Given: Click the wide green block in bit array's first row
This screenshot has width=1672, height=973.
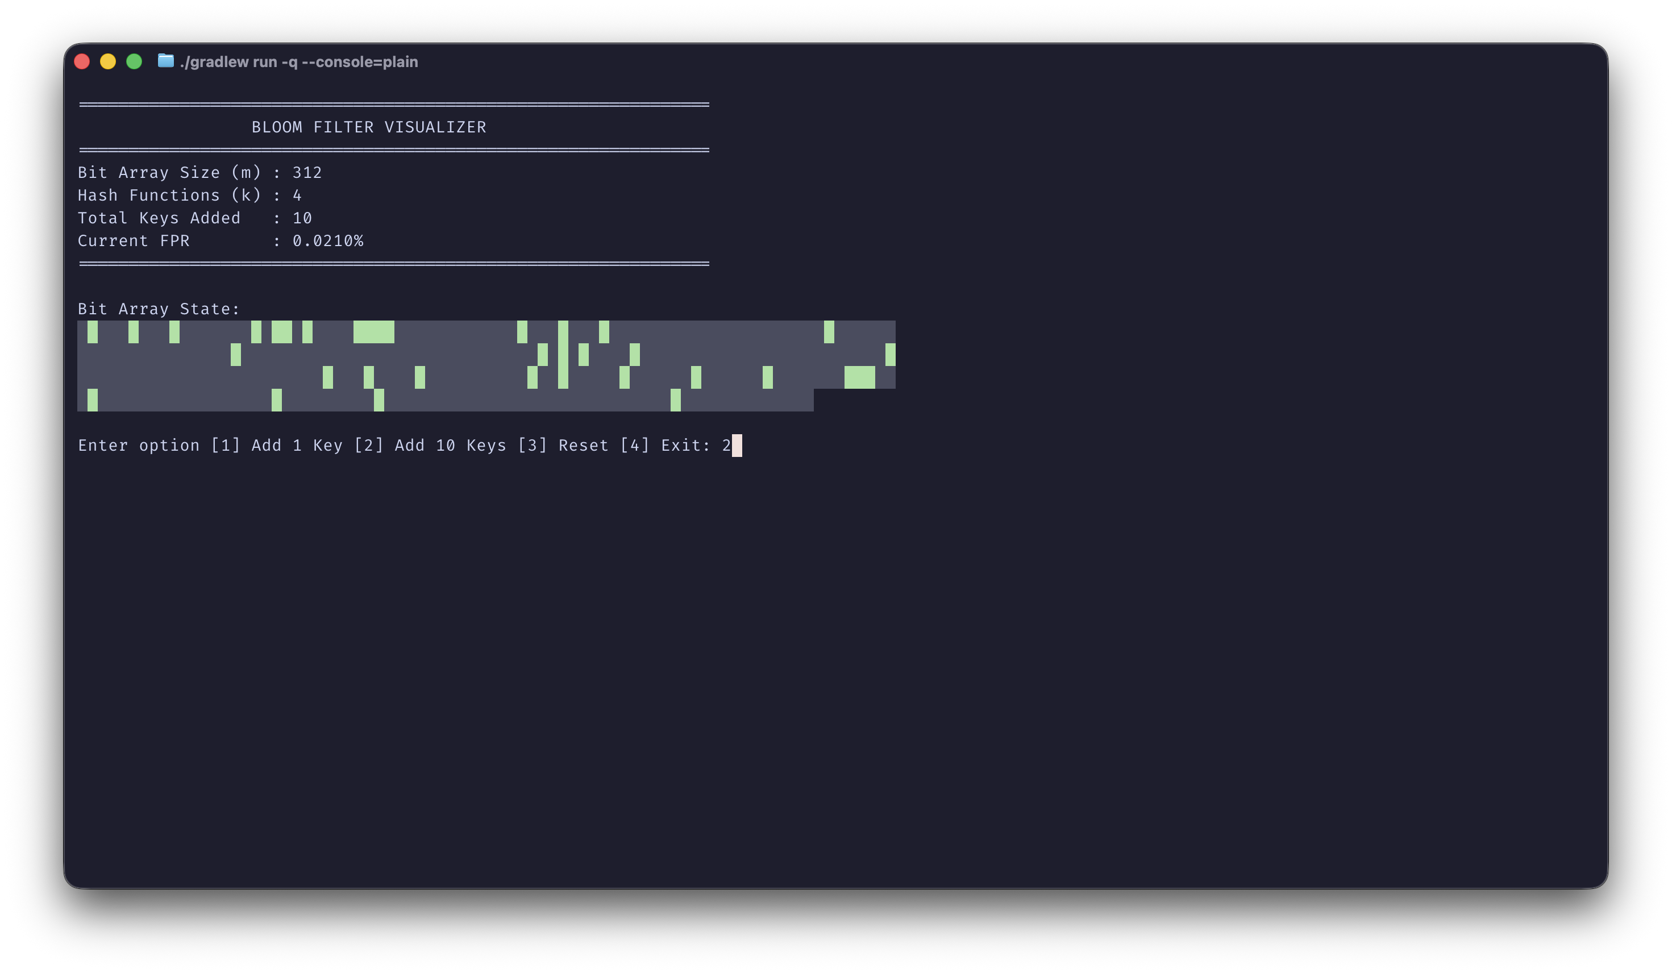Looking at the screenshot, I should point(373,332).
